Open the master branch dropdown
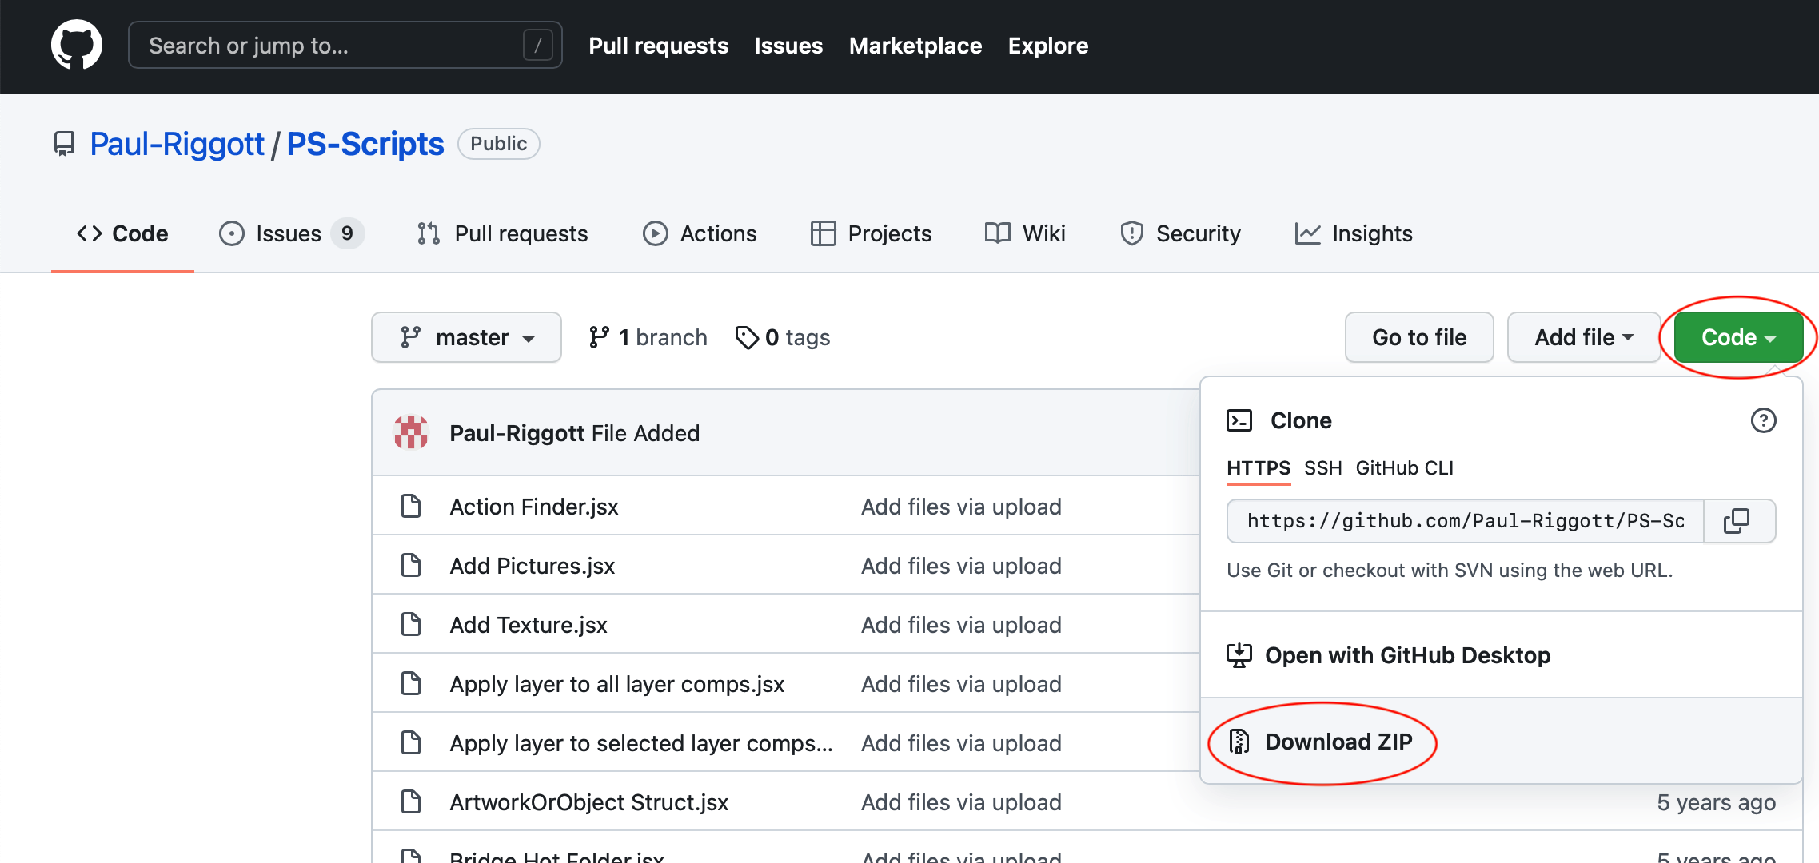Screen dimensions: 1819x863 click(x=466, y=336)
